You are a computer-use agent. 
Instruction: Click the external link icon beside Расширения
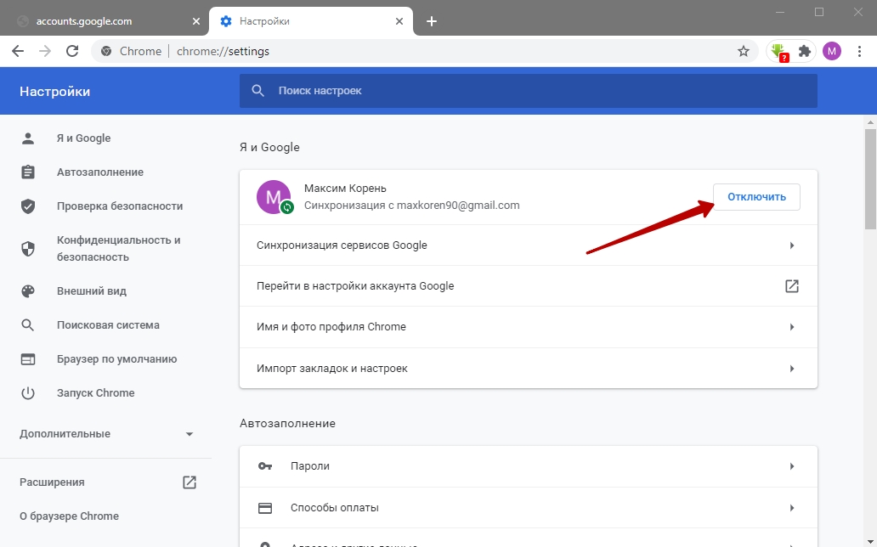pyautogui.click(x=190, y=482)
